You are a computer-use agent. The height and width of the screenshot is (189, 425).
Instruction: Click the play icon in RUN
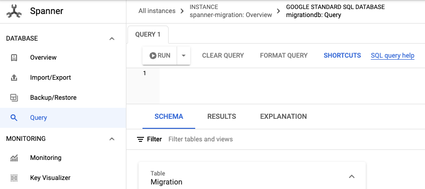[x=153, y=56]
